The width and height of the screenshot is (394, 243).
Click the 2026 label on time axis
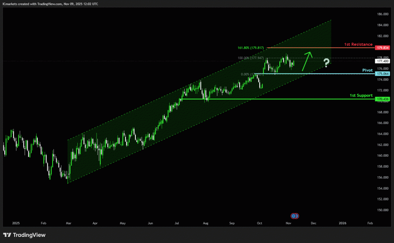point(342,223)
